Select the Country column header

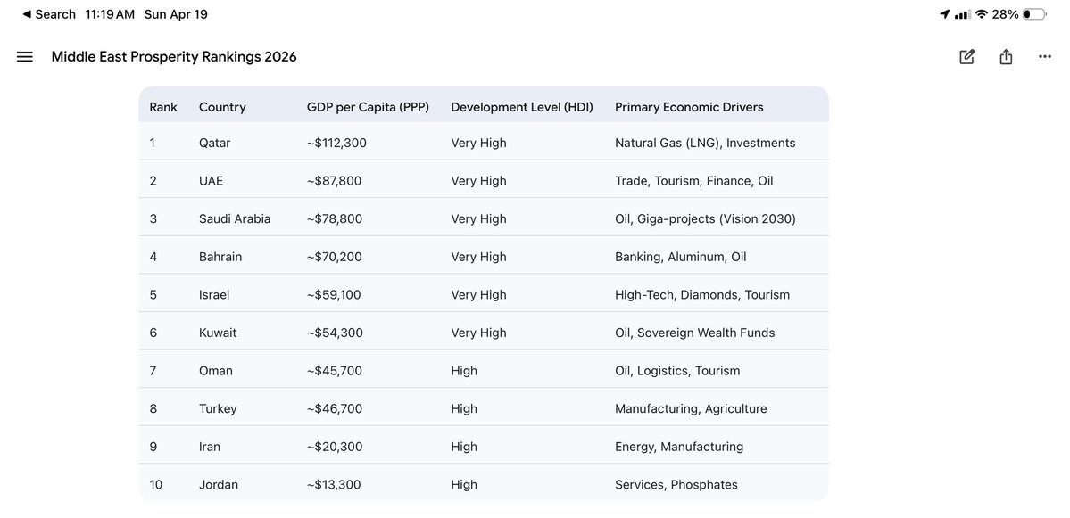click(222, 107)
